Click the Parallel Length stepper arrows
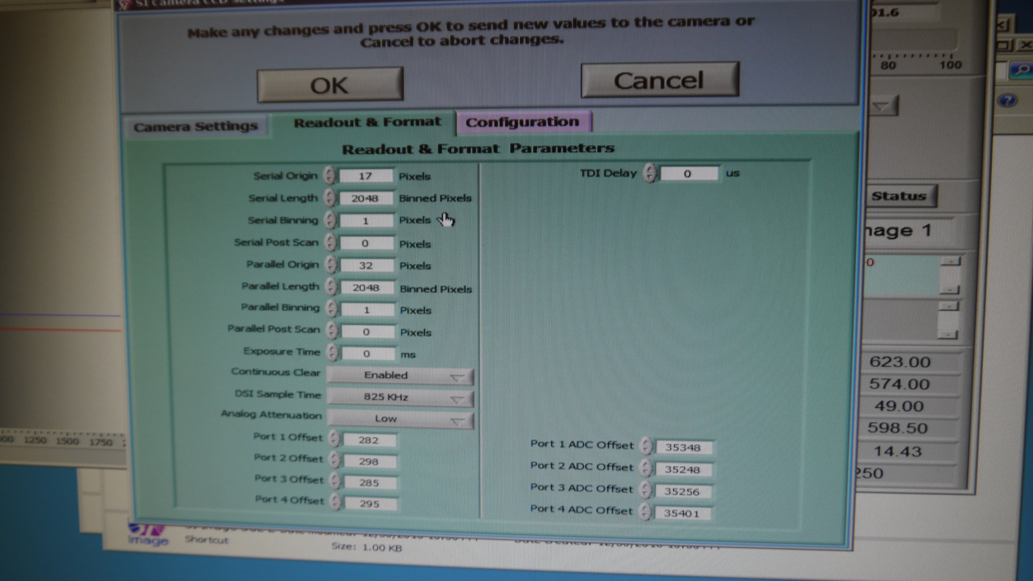 coord(331,287)
